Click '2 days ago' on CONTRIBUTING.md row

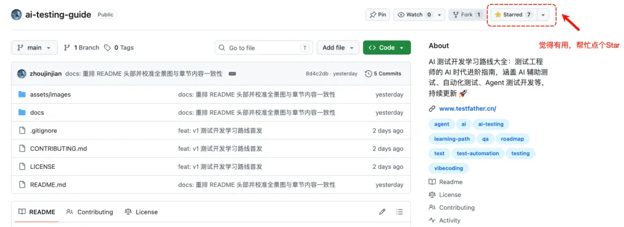388,149
